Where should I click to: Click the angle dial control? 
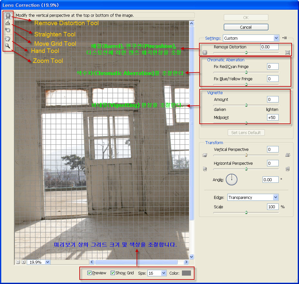(x=232, y=180)
